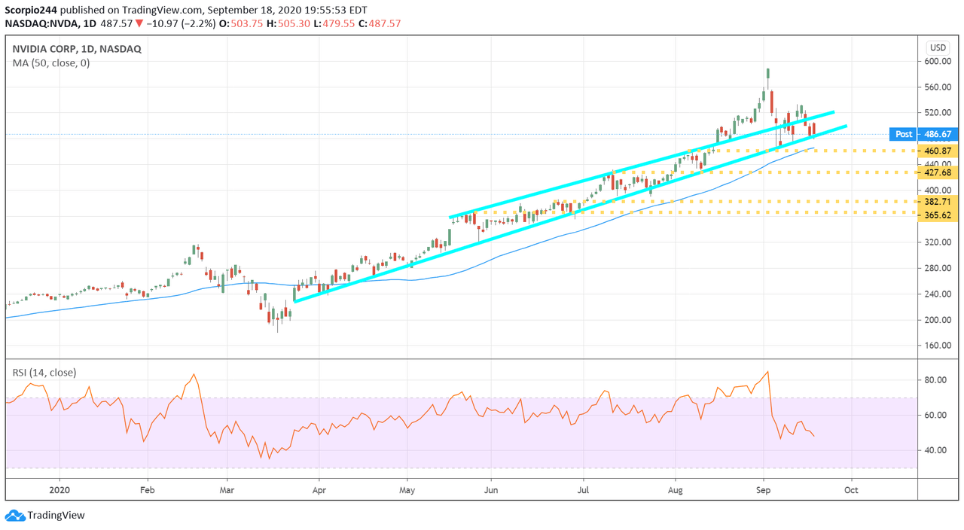Click the 160.00 price axis label
The image size is (964, 530).
(x=938, y=346)
